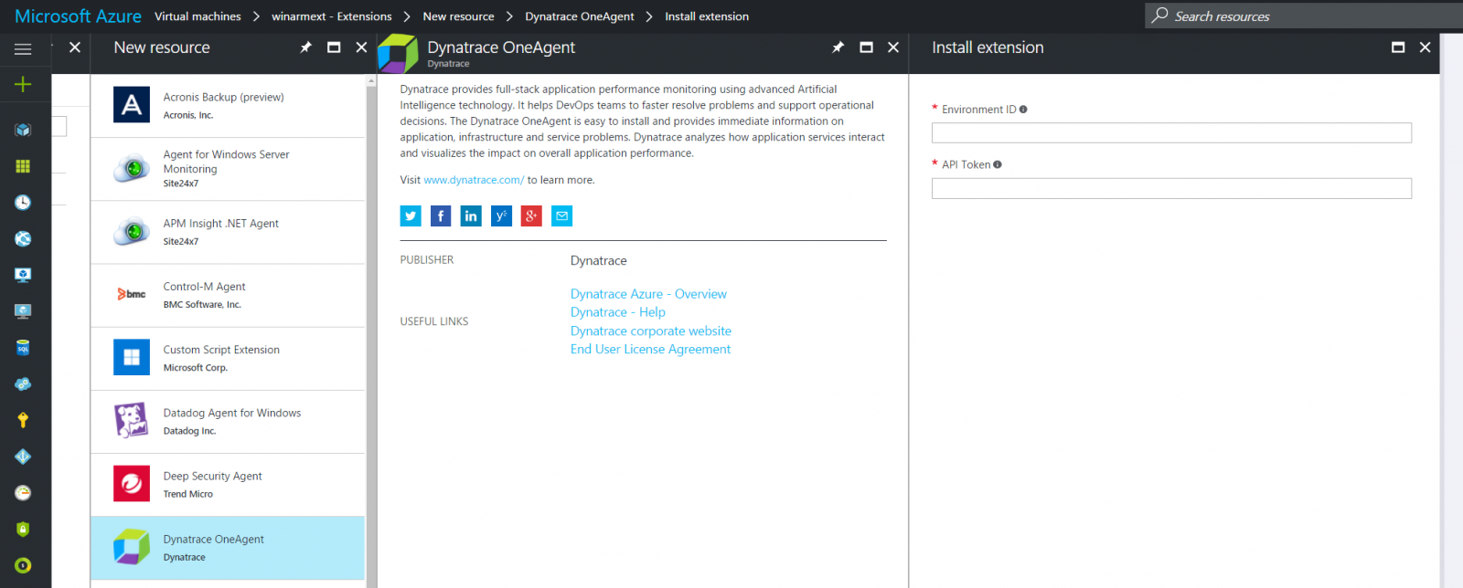Go to winarmext - Extensions breadcrumb
Screen dimensions: 1463x588
click(332, 16)
